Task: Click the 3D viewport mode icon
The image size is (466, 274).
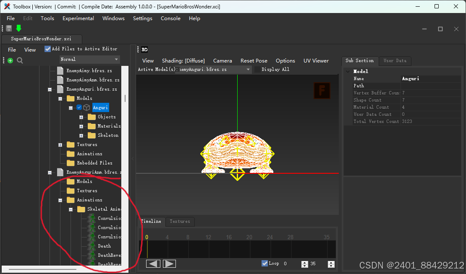Action: [144, 50]
